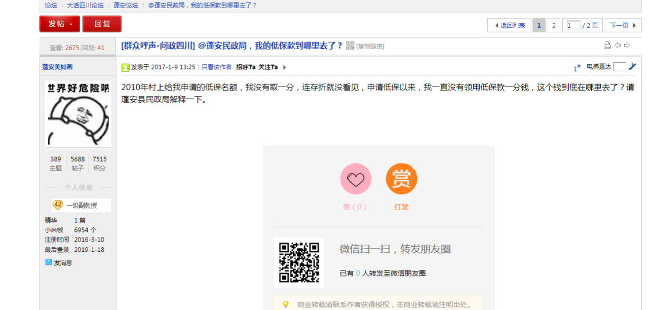The image size is (654, 310).
Task: Click the 复制链接 copy link text
Action: [x=370, y=47]
